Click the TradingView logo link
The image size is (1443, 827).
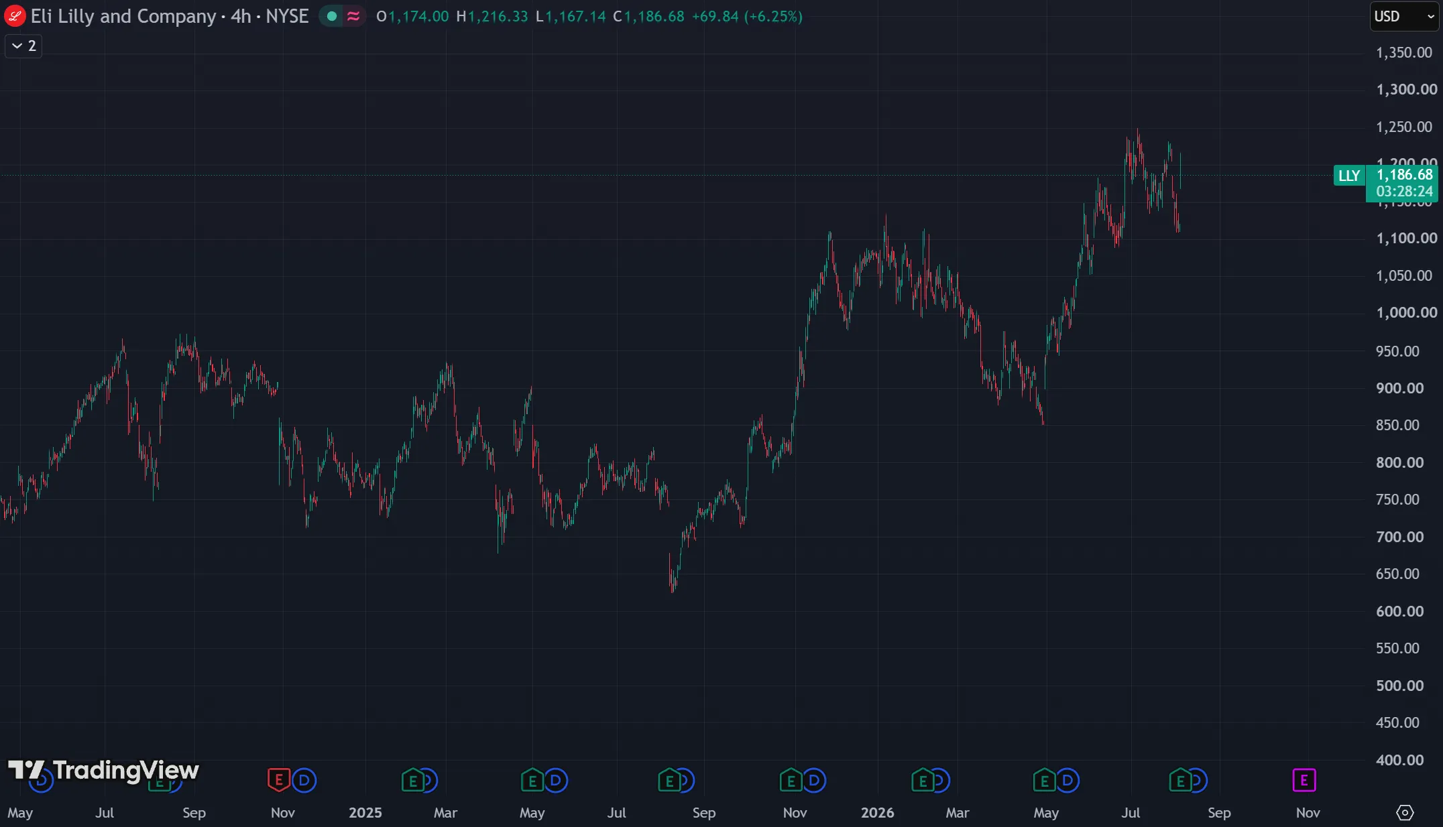(103, 770)
